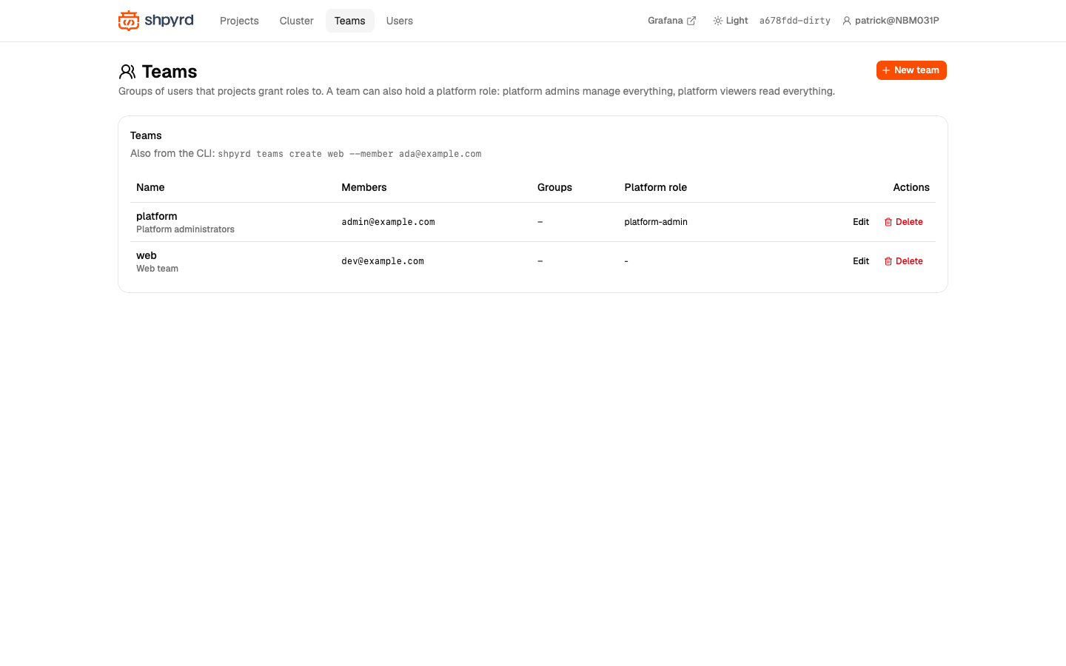The image size is (1066, 666).
Task: Open the patrick@NBM031P account menu
Action: 891,21
